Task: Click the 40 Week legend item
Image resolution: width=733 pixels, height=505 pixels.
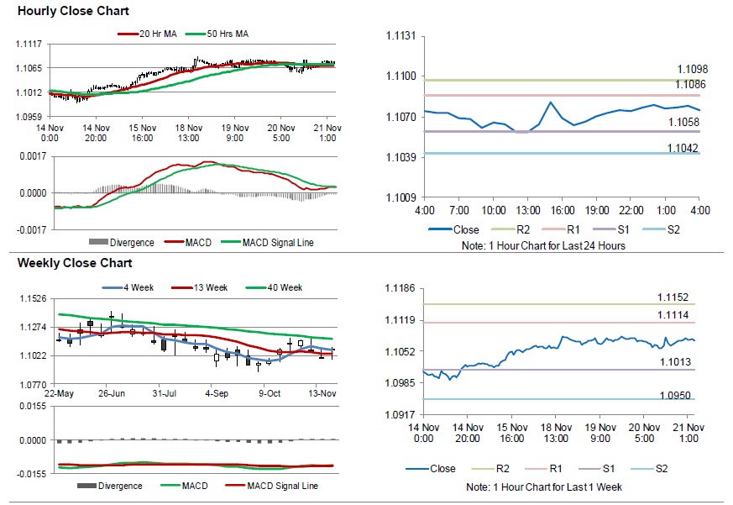Action: (x=274, y=287)
